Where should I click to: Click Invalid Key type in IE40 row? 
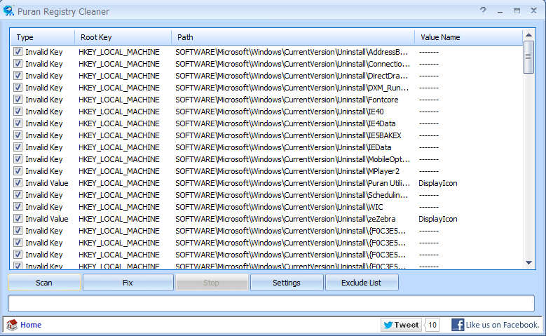[44, 112]
